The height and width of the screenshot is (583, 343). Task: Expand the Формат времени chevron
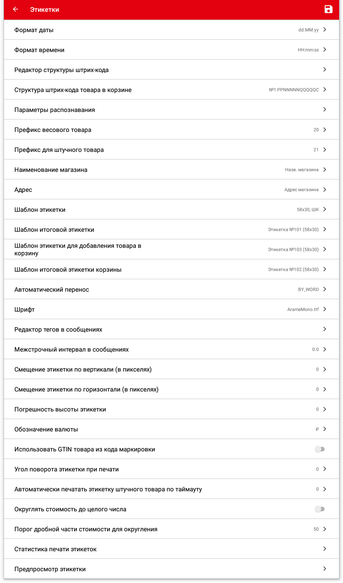[325, 50]
